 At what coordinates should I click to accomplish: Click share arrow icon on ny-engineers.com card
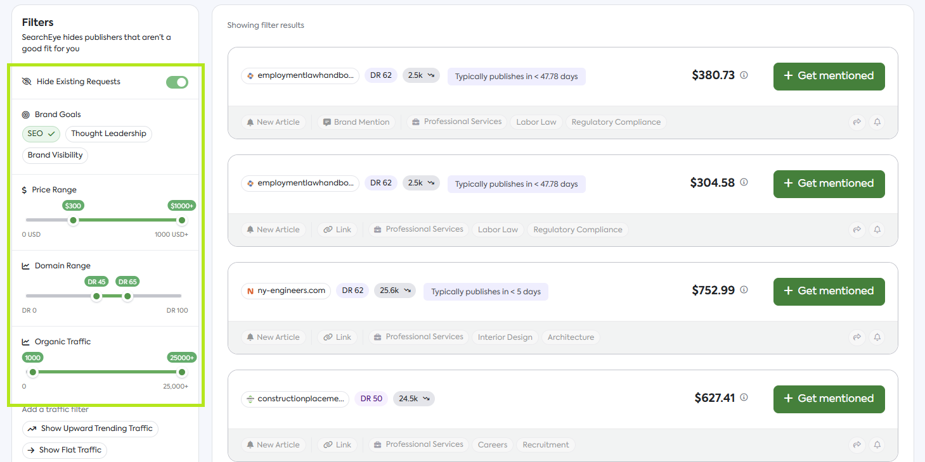pyautogui.click(x=857, y=337)
